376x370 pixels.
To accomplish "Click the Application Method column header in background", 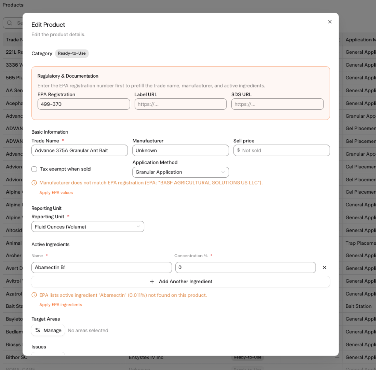I will (x=361, y=40).
